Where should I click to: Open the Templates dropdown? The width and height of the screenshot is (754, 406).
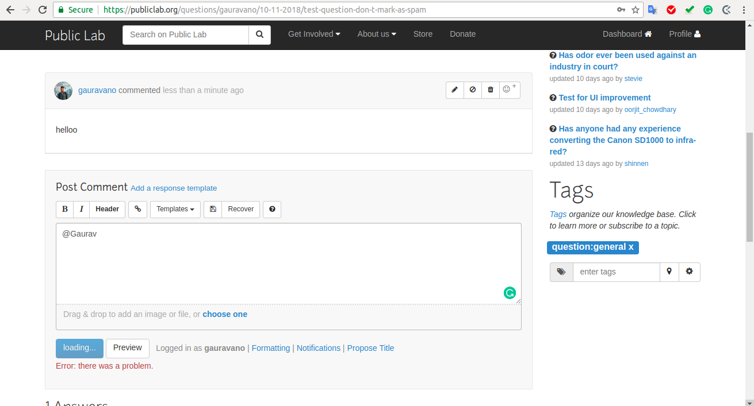175,209
